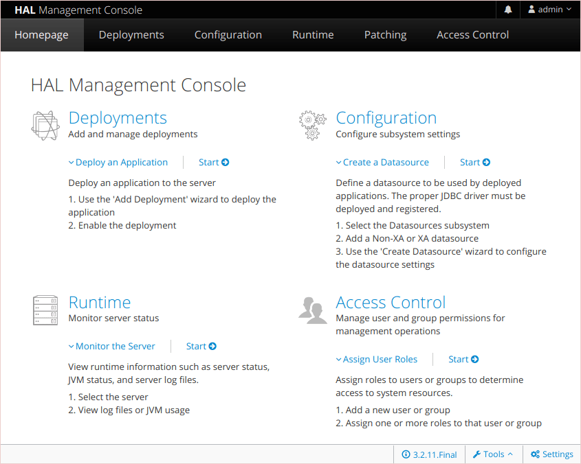Open the Configuration navigation tab
This screenshot has height=464, width=581.
coord(228,35)
